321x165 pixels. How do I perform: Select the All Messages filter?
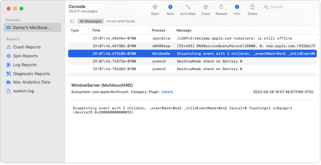[x=91, y=21]
